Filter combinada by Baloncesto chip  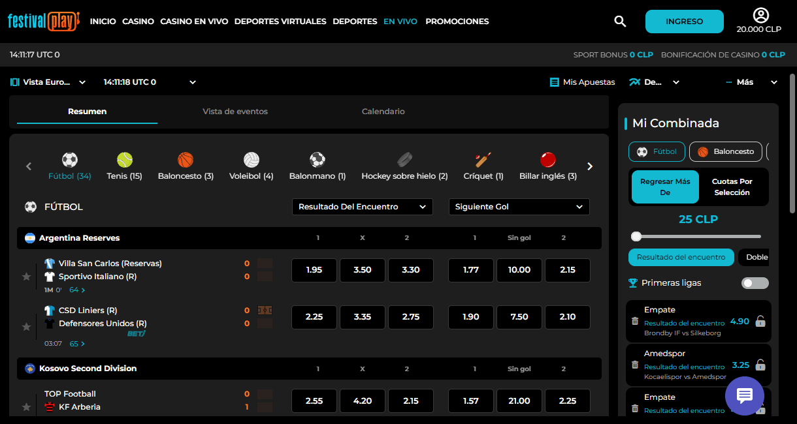(726, 151)
